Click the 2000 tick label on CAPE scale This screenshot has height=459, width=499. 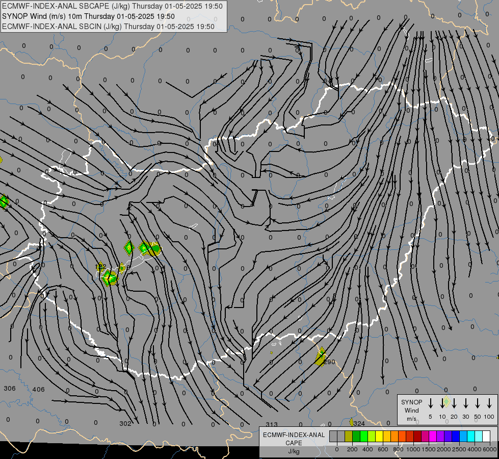point(444,449)
